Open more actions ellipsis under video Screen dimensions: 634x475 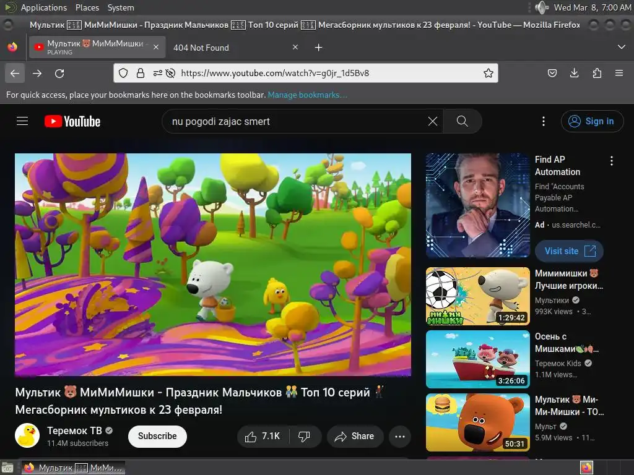(x=400, y=436)
